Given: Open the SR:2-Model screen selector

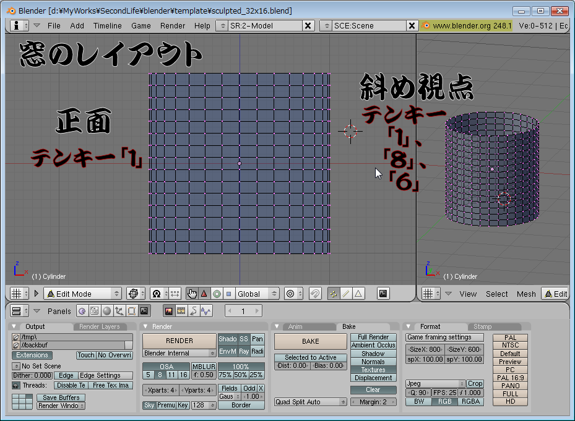Looking at the screenshot, I should coord(222,25).
